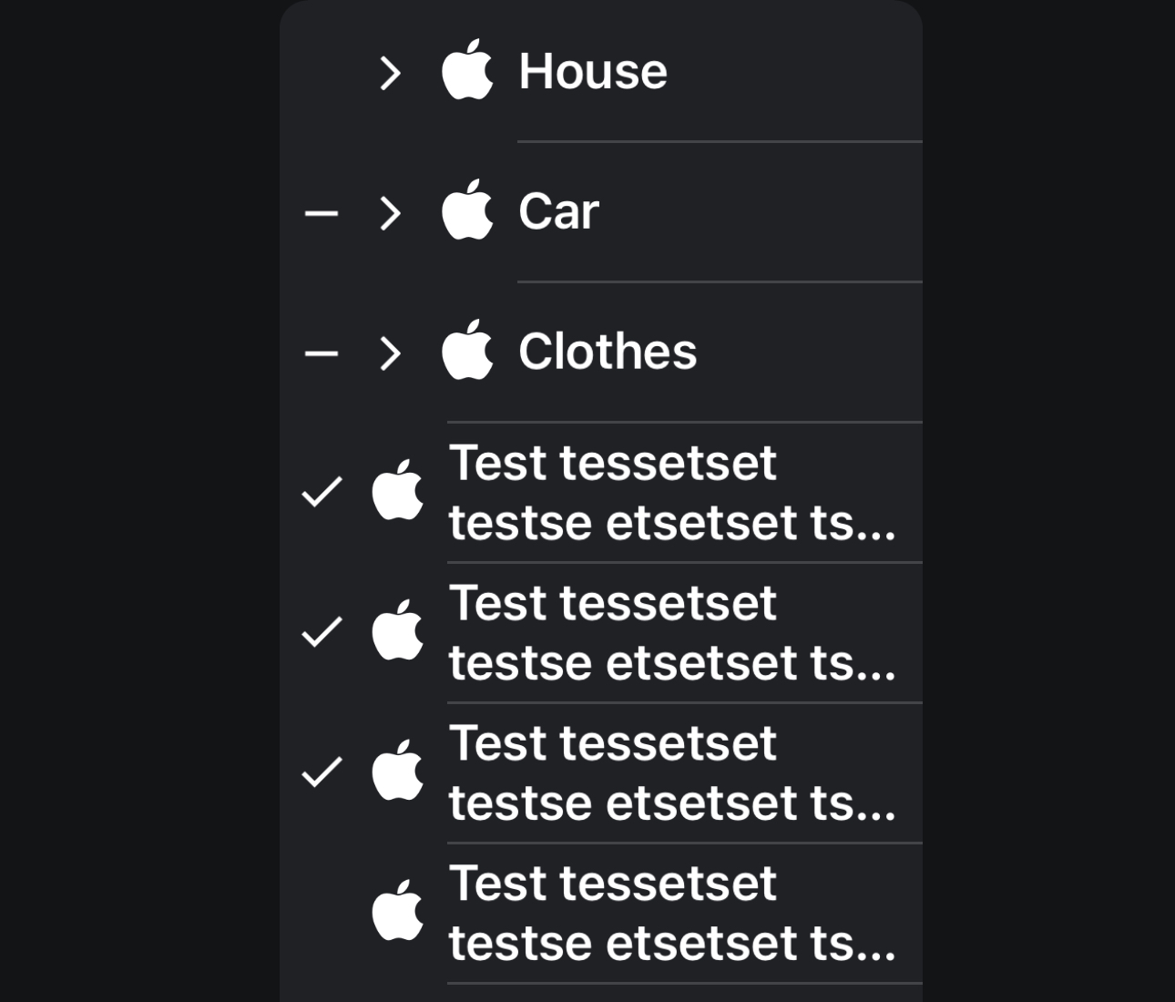Screen dimensions: 1175x1002
Task: Click Apple icon in second Test tessetset row
Action: (x=398, y=631)
